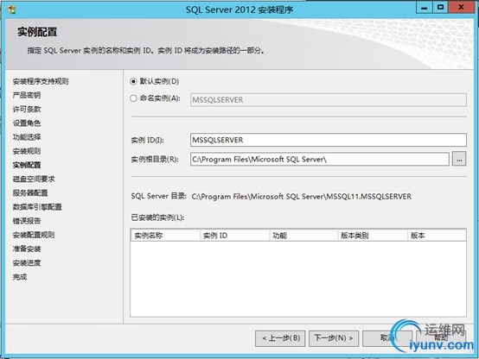Select 完成 step in sidebar

pos(20,277)
